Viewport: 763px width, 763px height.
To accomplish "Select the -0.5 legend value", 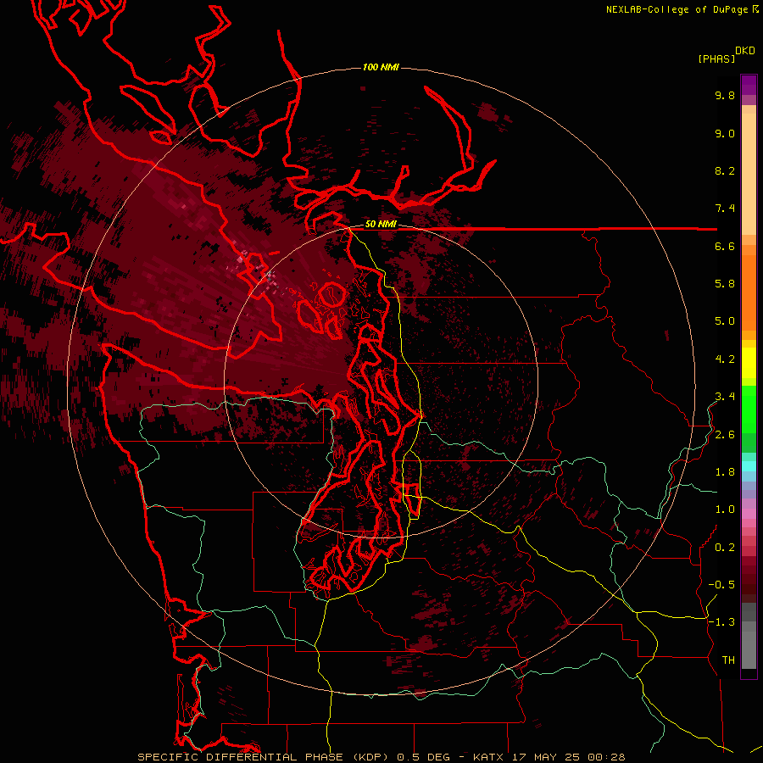I will click(x=721, y=585).
